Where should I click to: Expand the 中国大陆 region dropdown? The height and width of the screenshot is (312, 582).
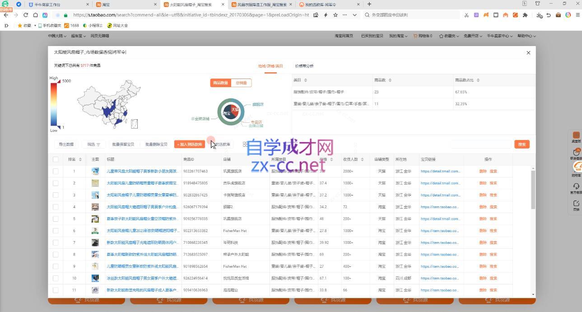[57, 36]
